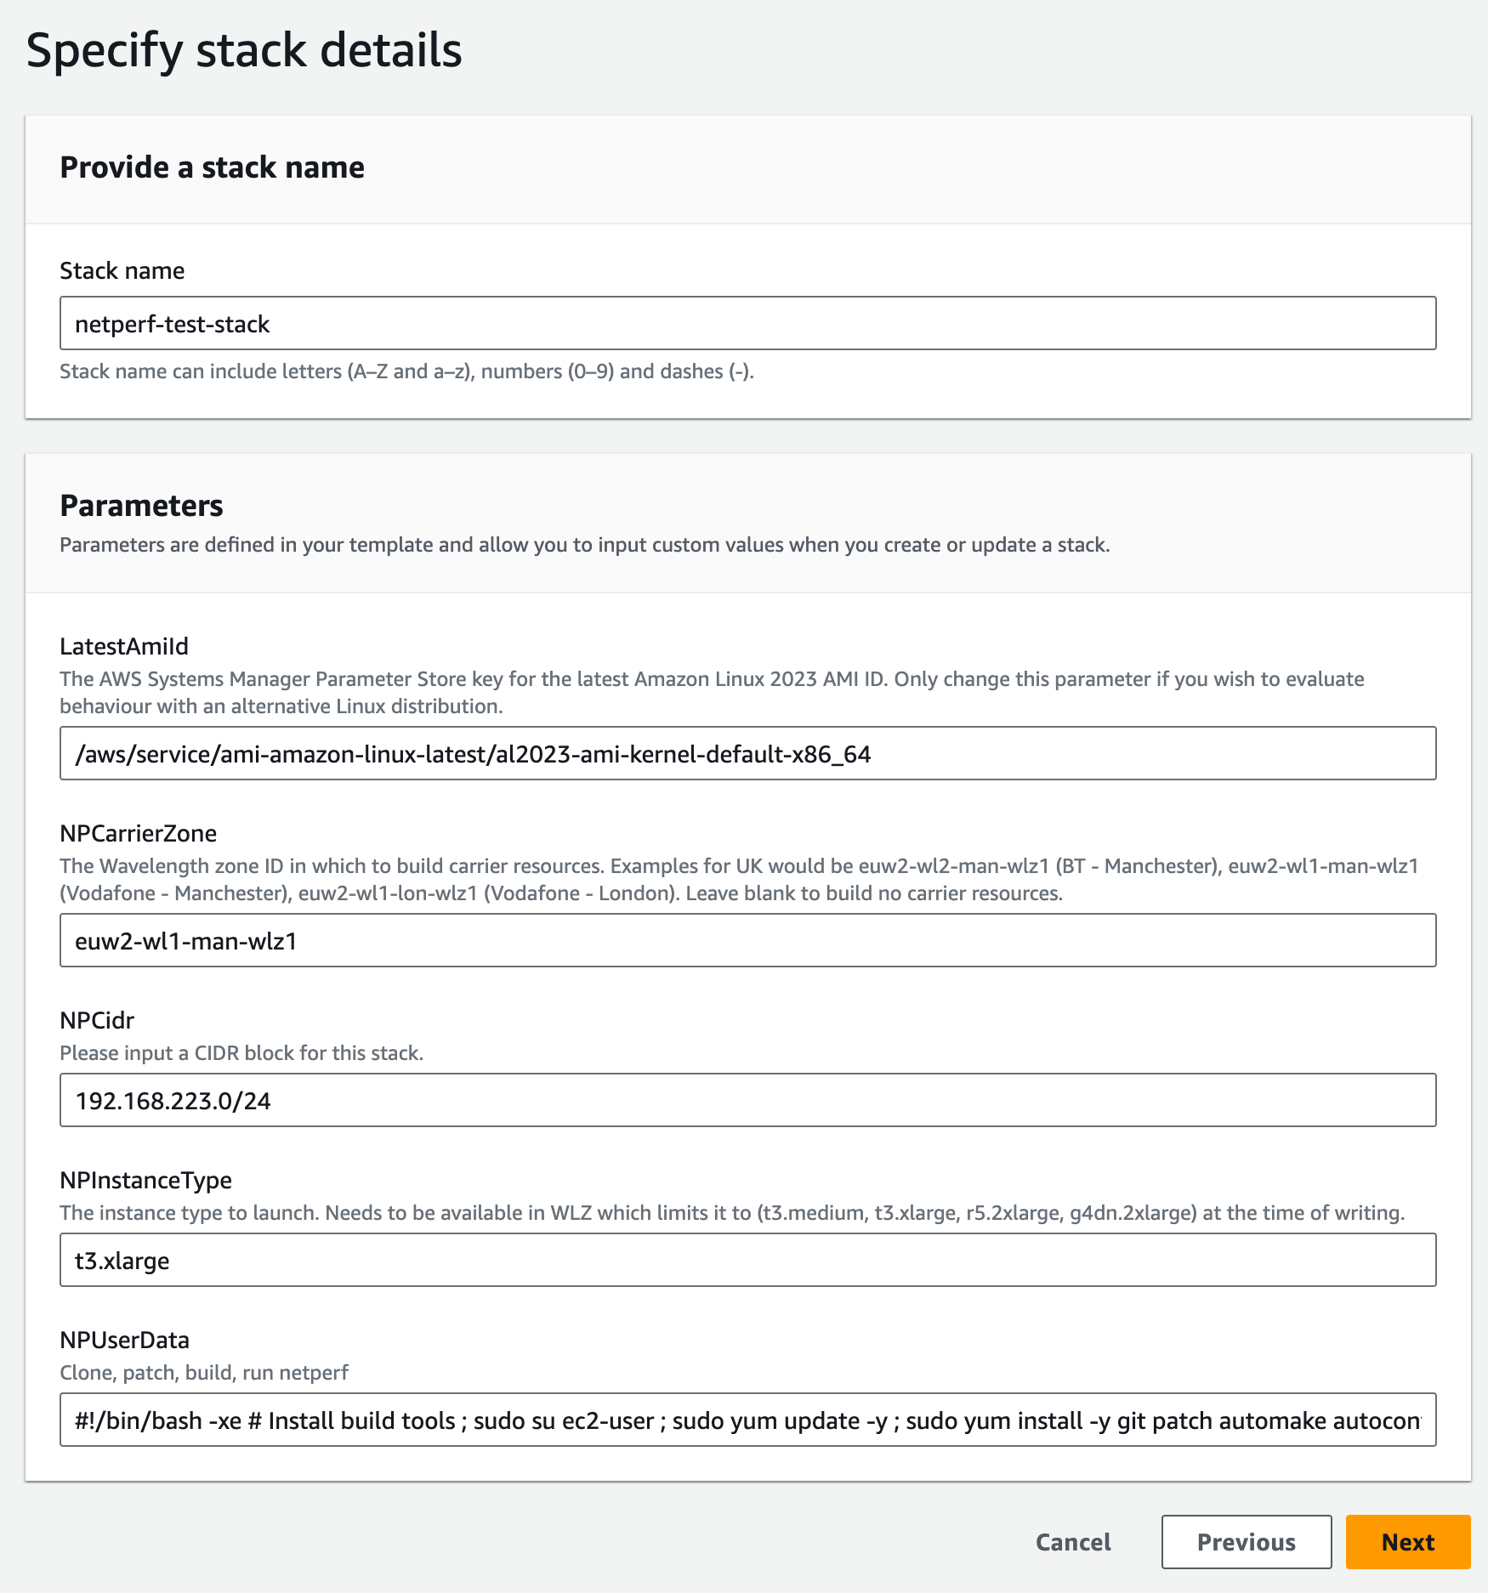1488x1593 pixels.
Task: Click the "Stack name" field label
Action: (x=122, y=270)
